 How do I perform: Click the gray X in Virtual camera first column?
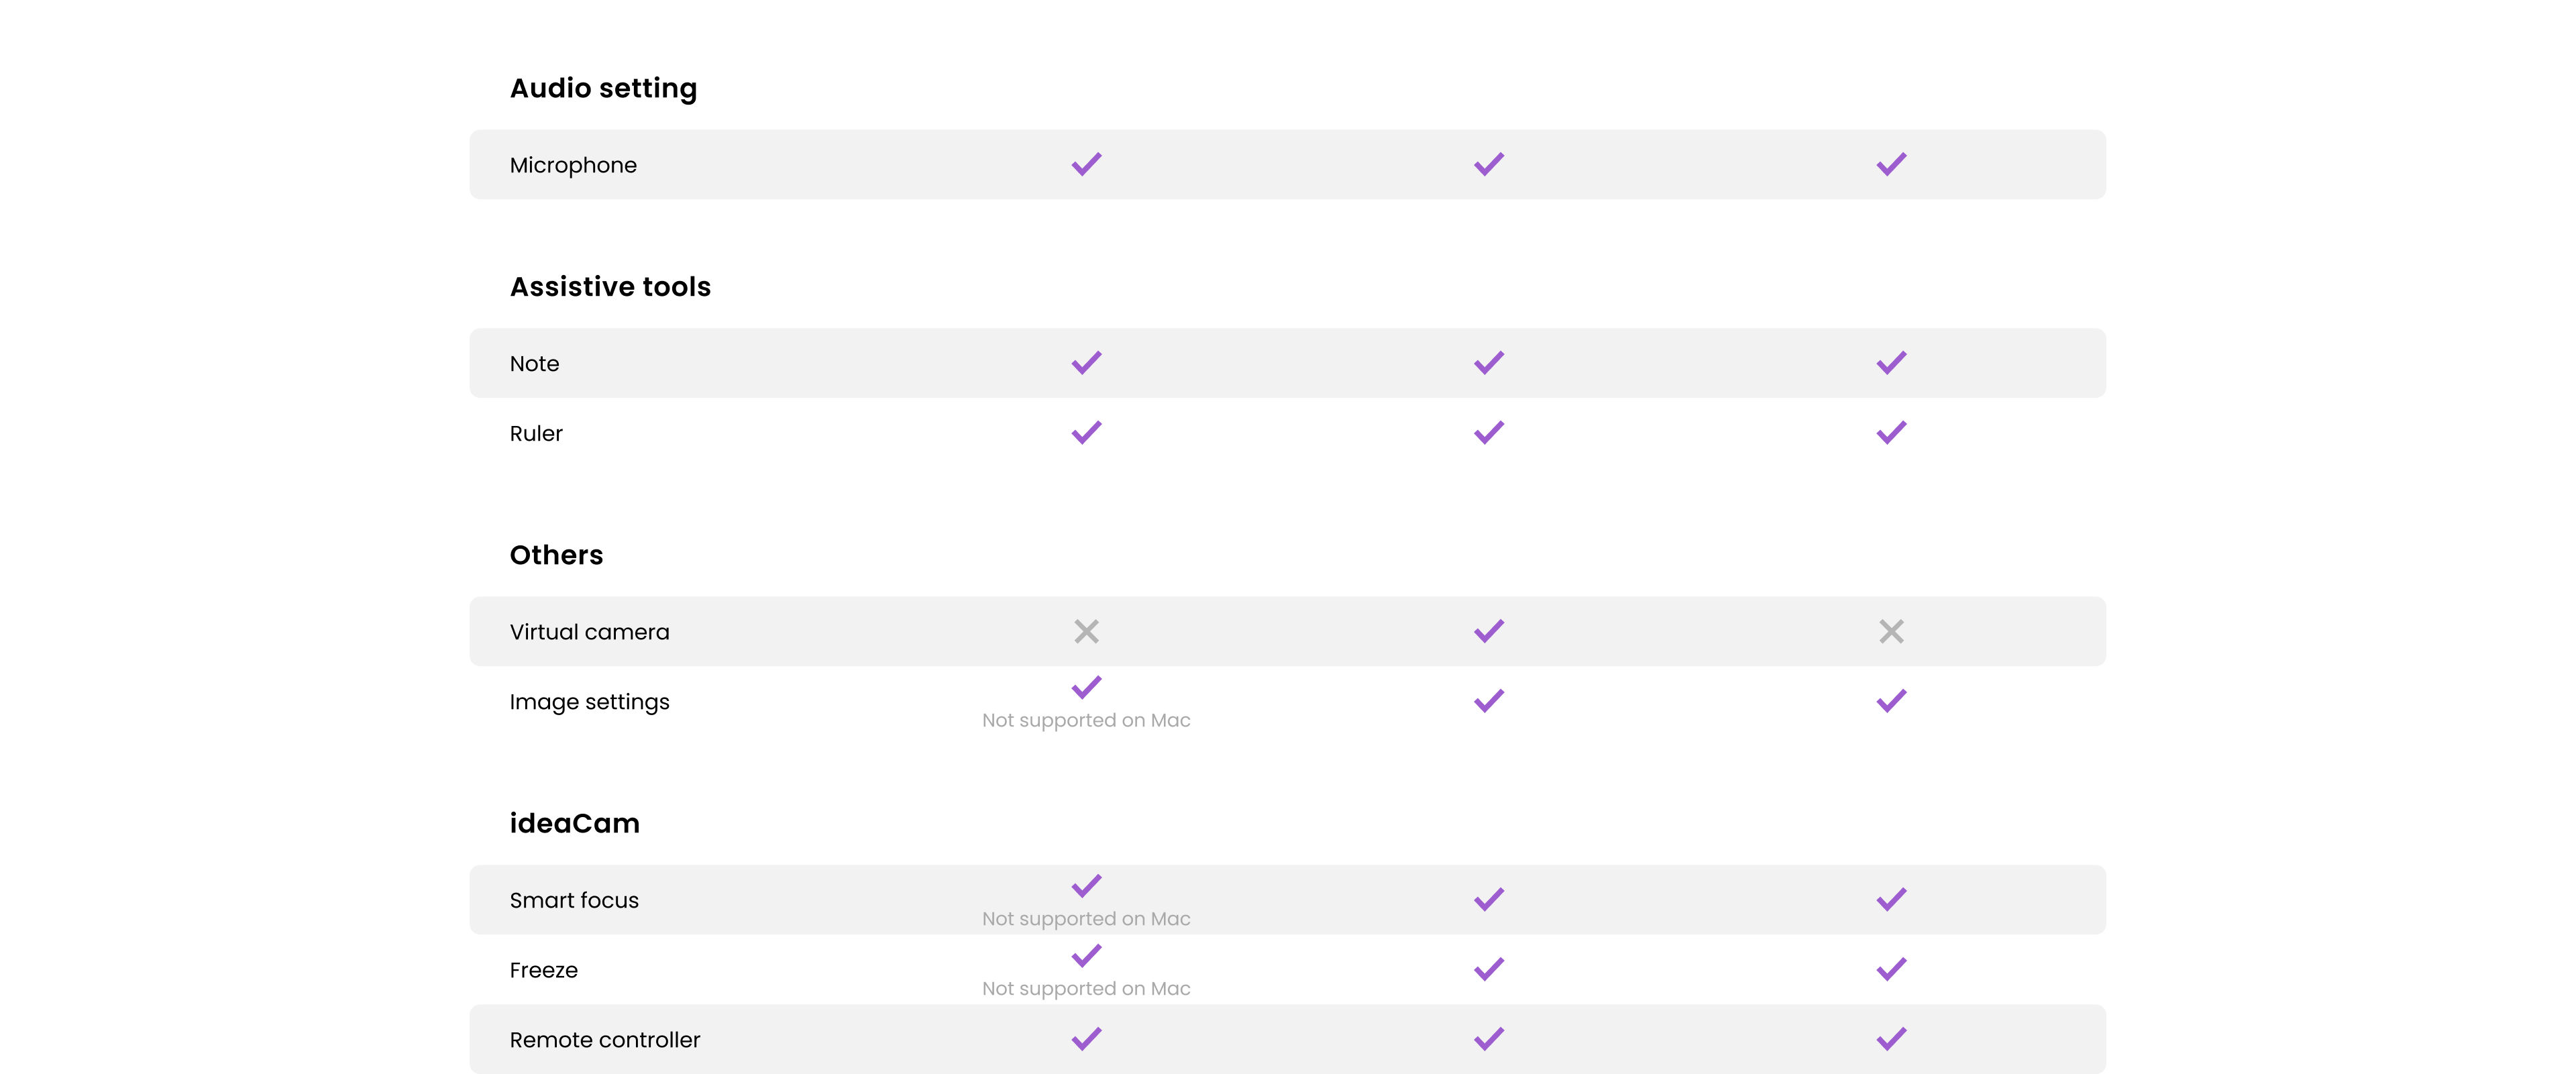click(1086, 631)
